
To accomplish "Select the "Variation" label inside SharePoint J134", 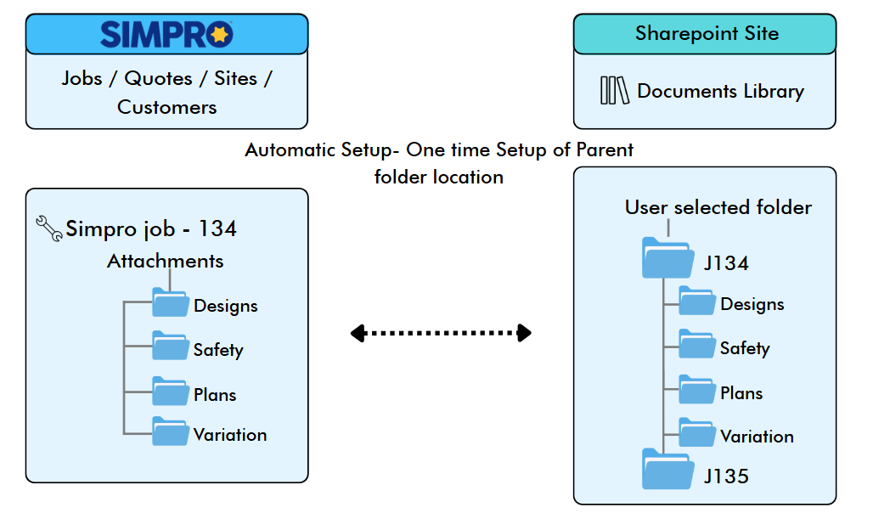I will click(758, 436).
